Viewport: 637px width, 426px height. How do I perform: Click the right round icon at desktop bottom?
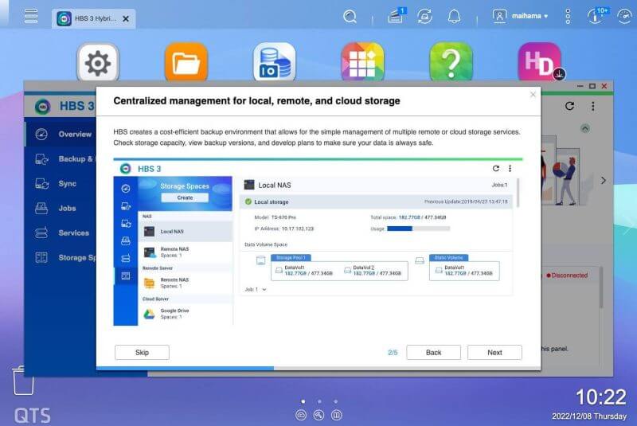coord(336,415)
